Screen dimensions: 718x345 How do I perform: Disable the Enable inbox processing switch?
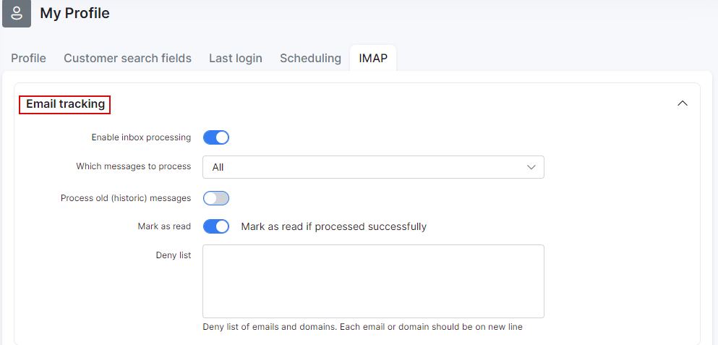(216, 137)
